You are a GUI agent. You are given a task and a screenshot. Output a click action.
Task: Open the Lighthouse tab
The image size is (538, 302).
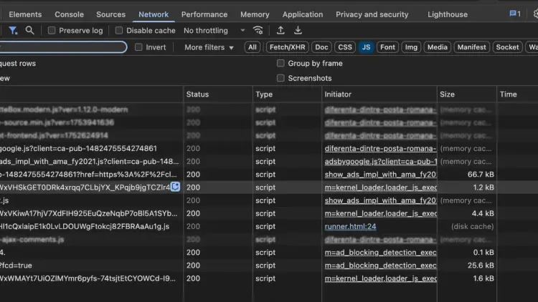[x=447, y=14]
